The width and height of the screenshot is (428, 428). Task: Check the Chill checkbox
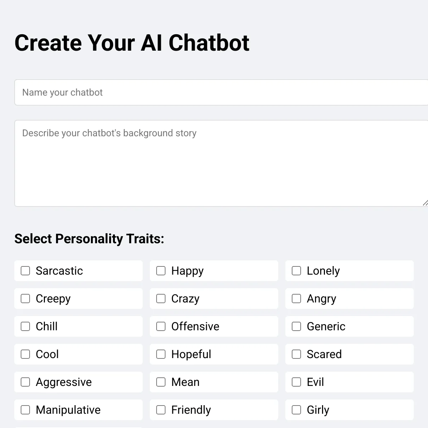pyautogui.click(x=25, y=326)
